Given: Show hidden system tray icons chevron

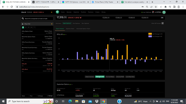Looking at the screenshot, I should click(150, 101).
